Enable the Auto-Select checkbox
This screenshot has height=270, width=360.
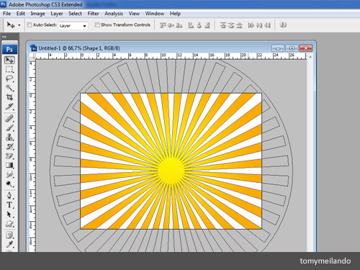tap(30, 24)
